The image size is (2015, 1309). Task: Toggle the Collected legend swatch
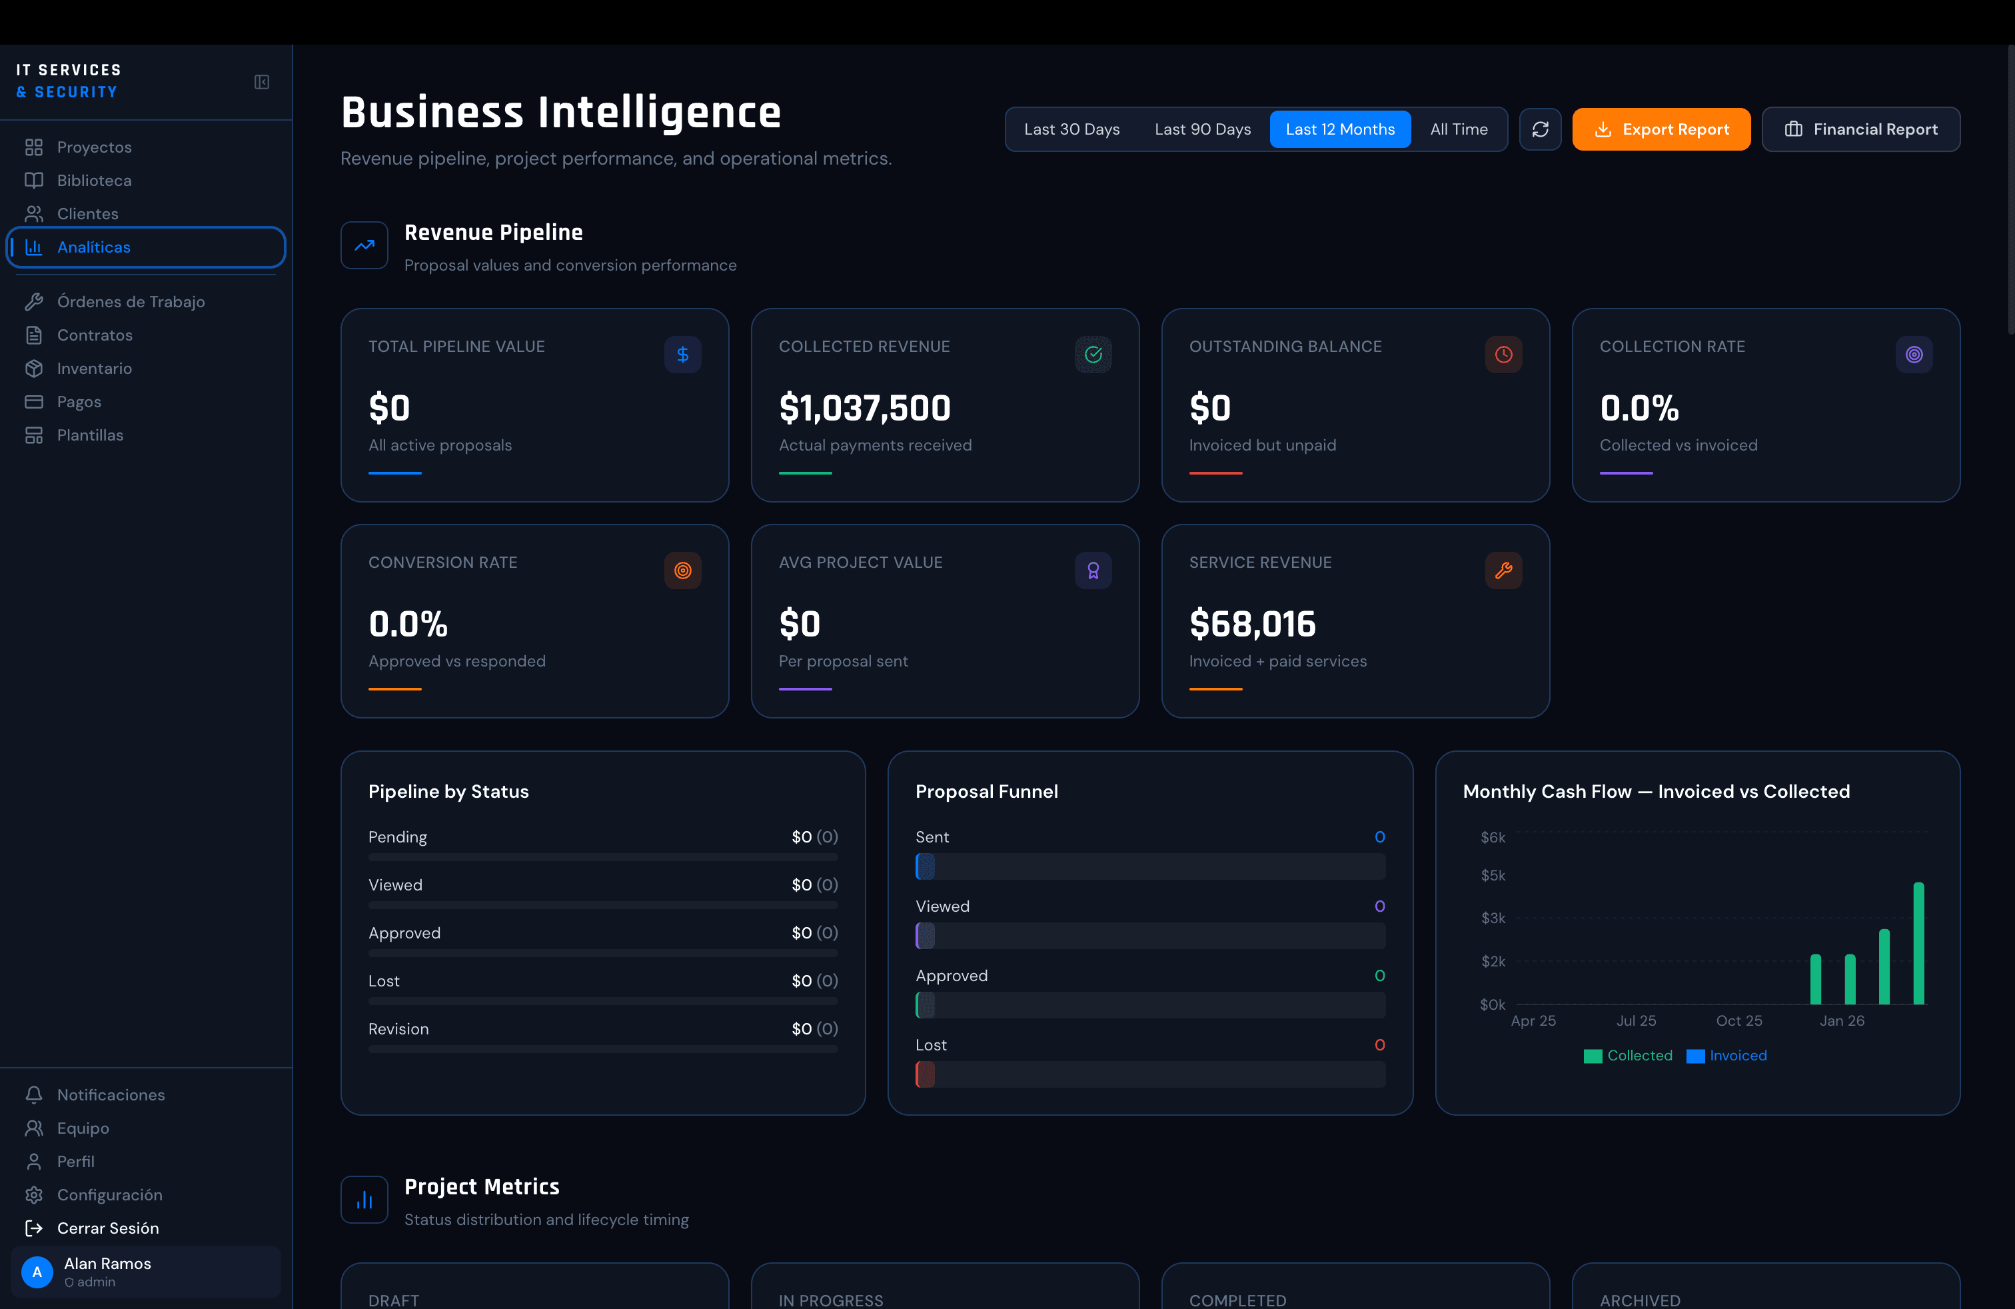[x=1593, y=1056]
